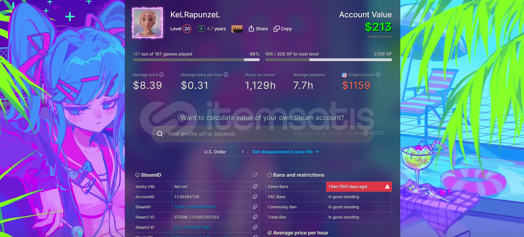Open the SteamID section external link icon

(x=255, y=175)
